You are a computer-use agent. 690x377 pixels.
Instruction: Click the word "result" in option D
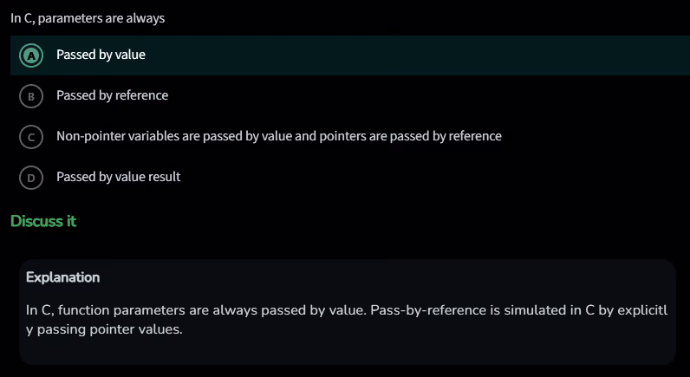[x=165, y=177]
